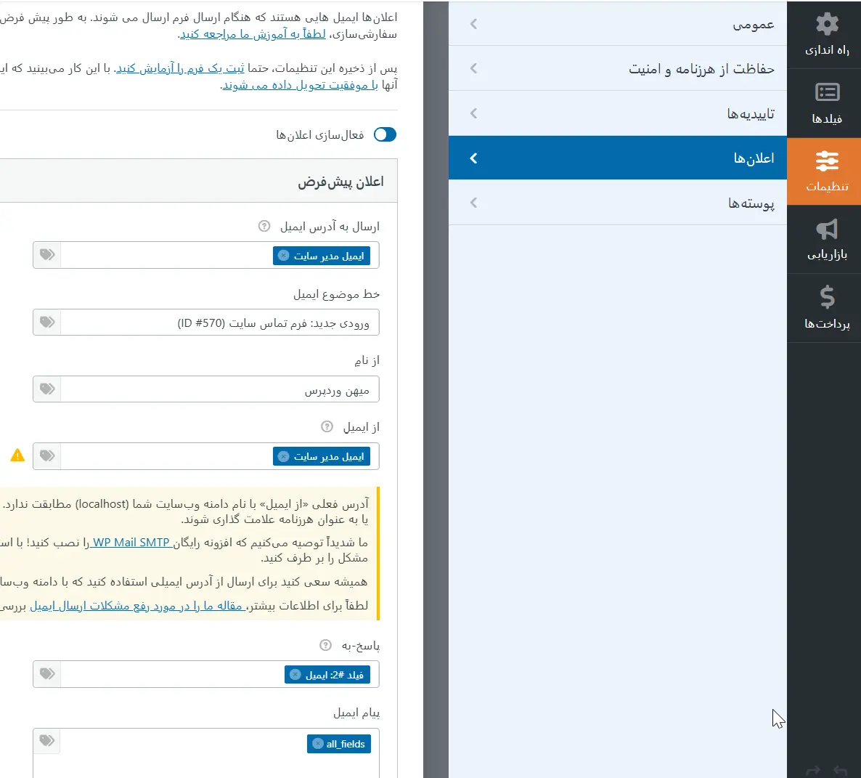Open the WP Mail SMTP link
Screen dimensions: 861x778
pos(131,543)
